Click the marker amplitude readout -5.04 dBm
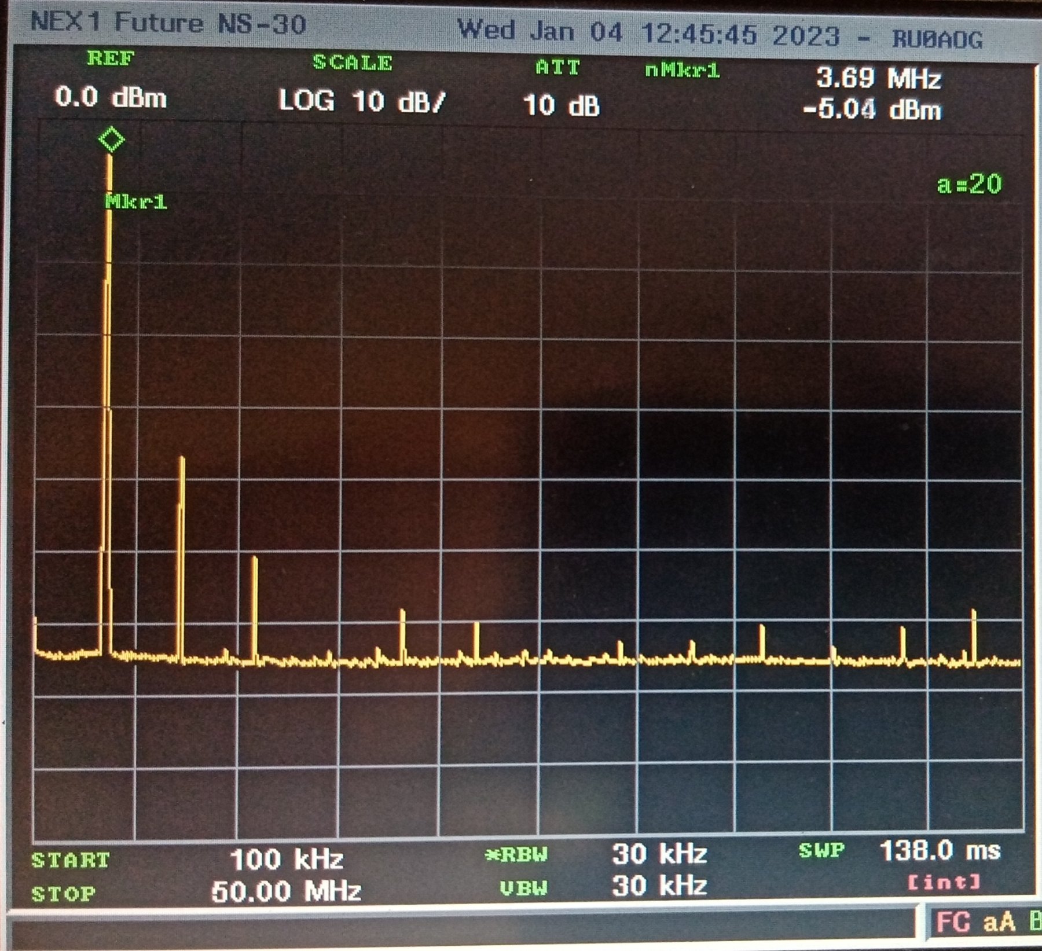 tap(872, 109)
